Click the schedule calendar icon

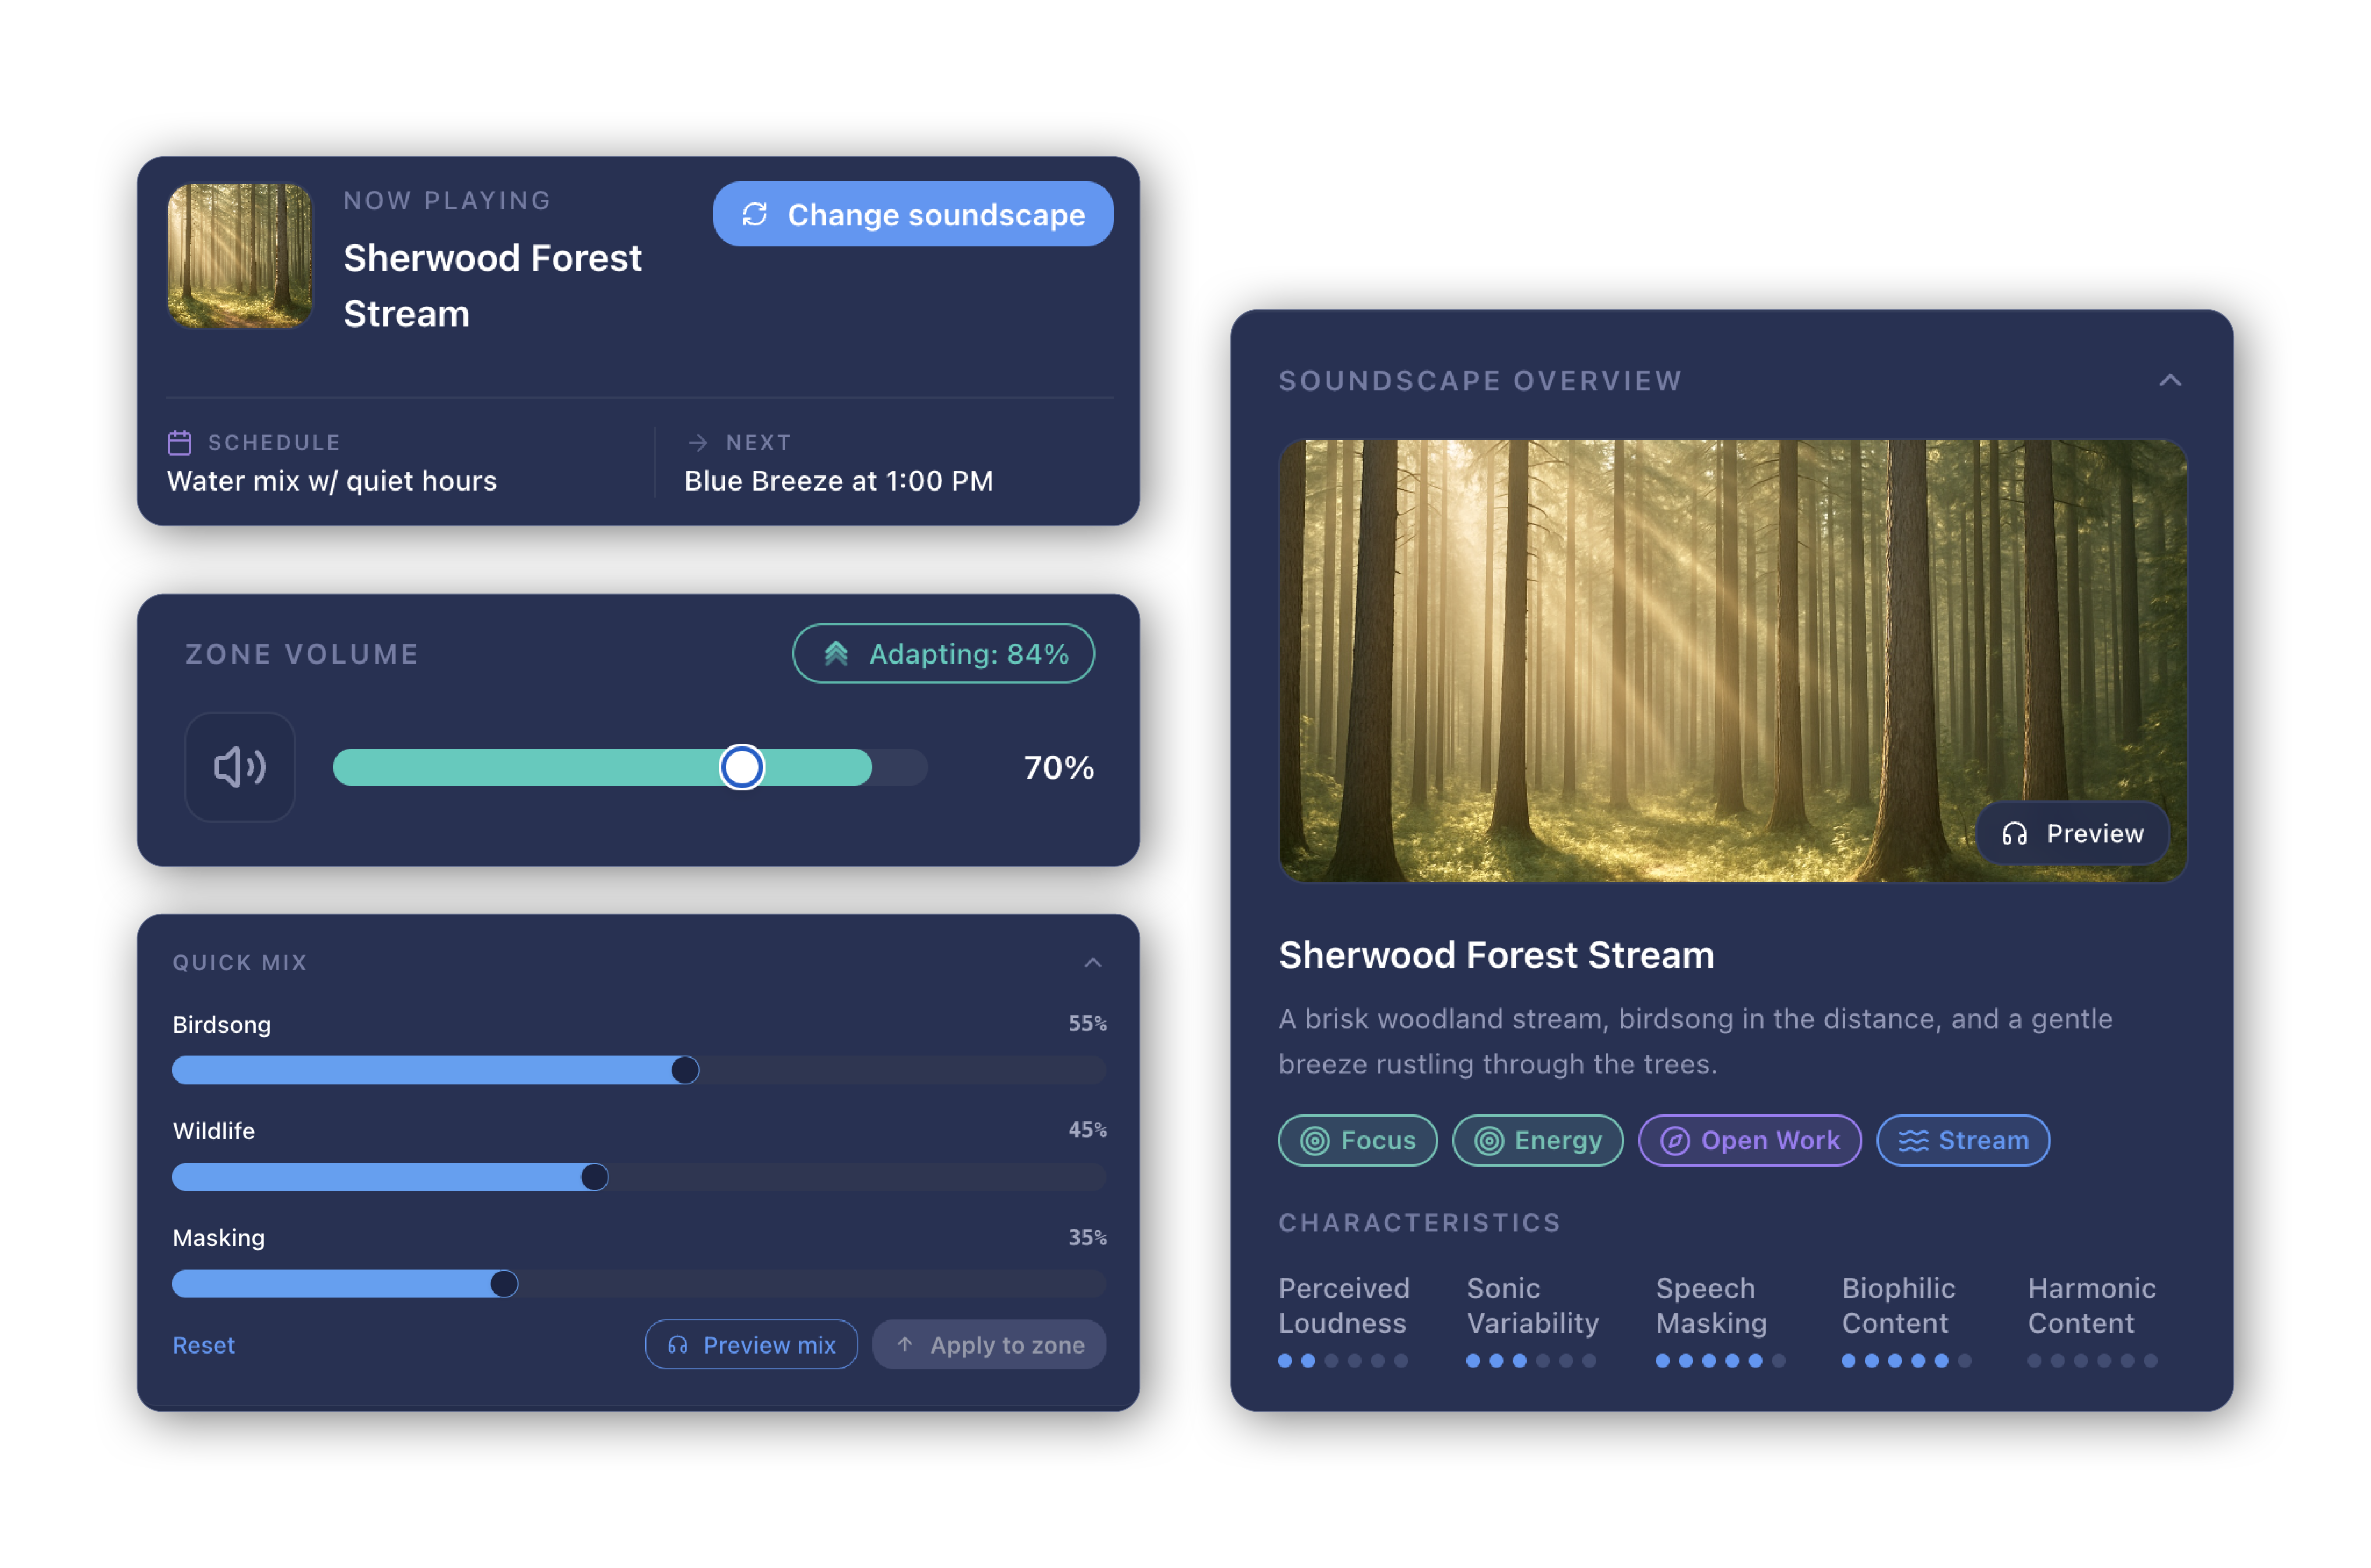pos(179,442)
